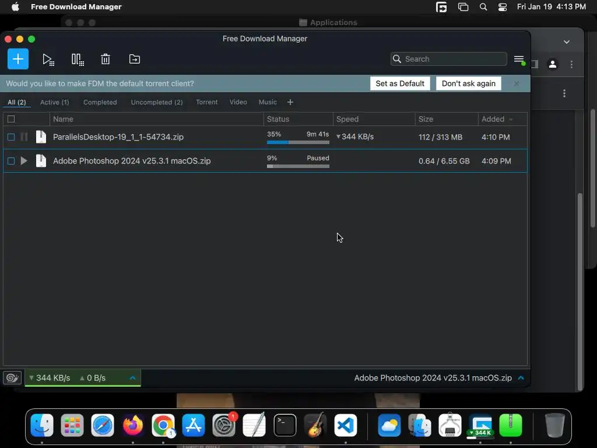
Task: Resume the Adobe Photoshop download
Action: click(24, 161)
